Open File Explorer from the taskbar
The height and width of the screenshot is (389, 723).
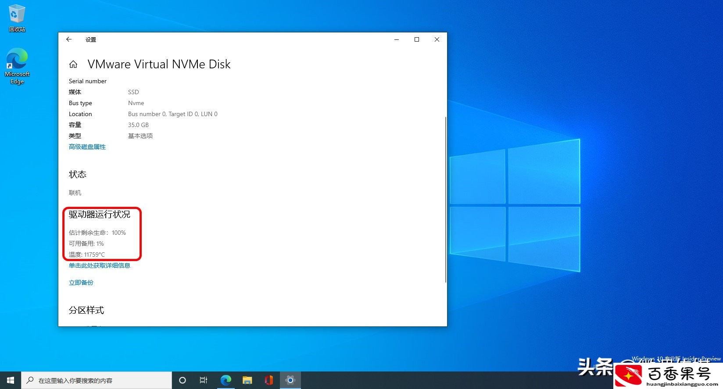[x=247, y=380]
